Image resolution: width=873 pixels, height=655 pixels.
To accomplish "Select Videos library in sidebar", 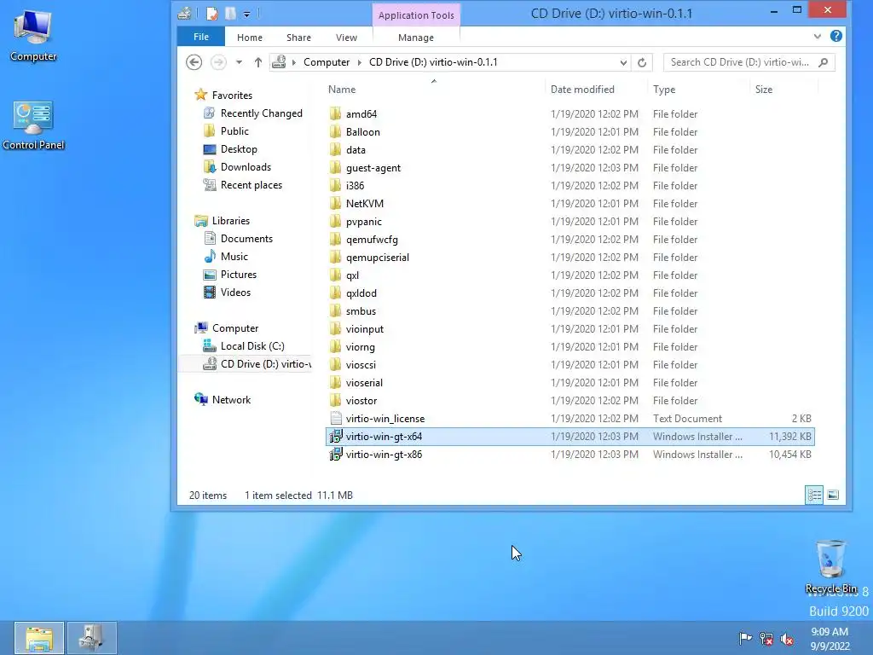I will 235,292.
